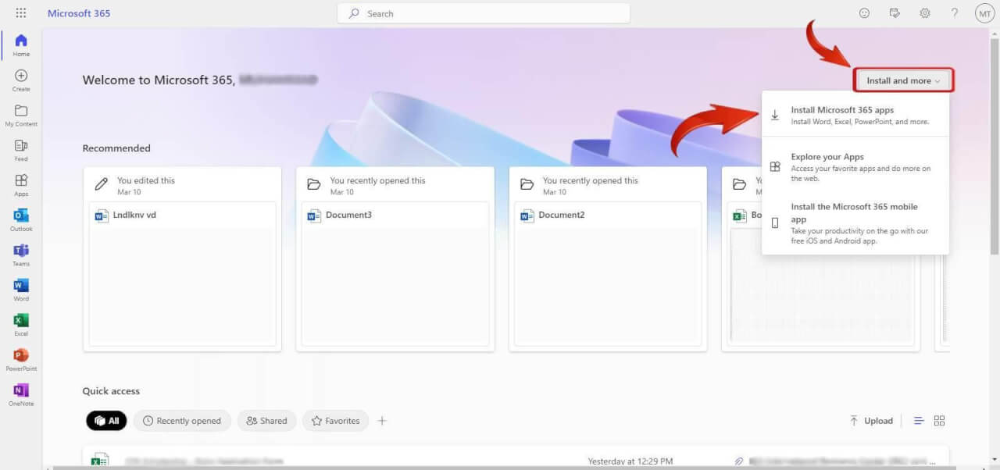The width and height of the screenshot is (1000, 470).
Task: Click in the Search box
Action: [484, 13]
